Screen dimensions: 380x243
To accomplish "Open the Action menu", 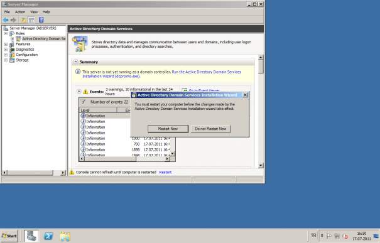I will [20, 12].
